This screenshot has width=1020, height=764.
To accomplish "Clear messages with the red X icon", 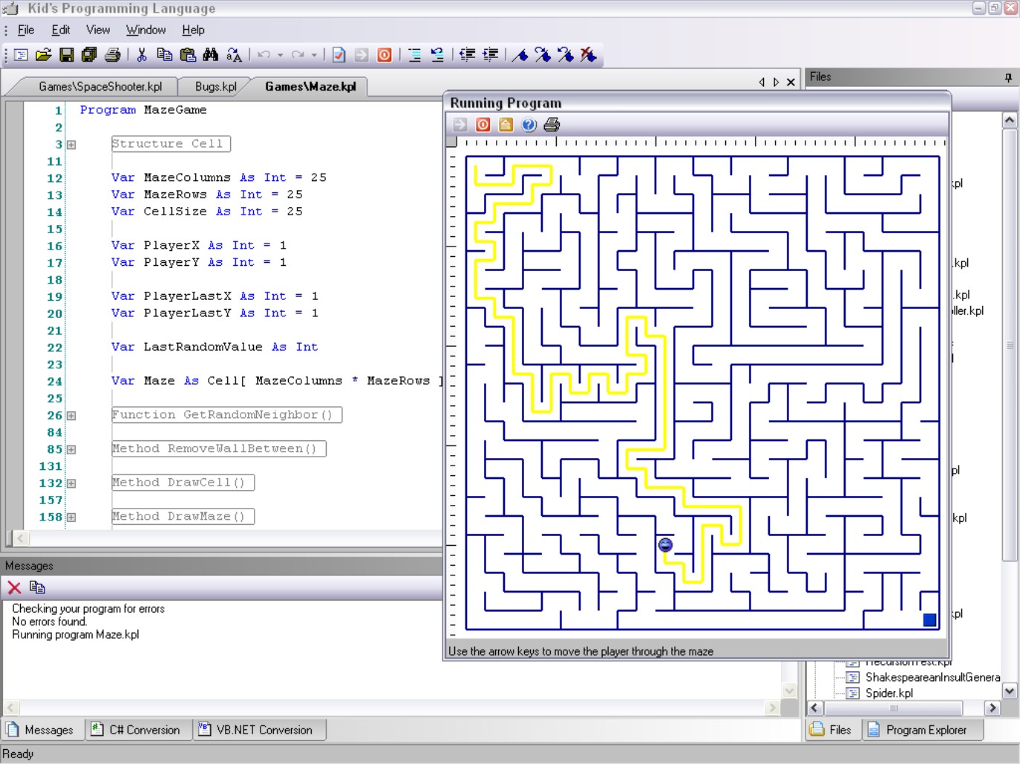I will [14, 588].
